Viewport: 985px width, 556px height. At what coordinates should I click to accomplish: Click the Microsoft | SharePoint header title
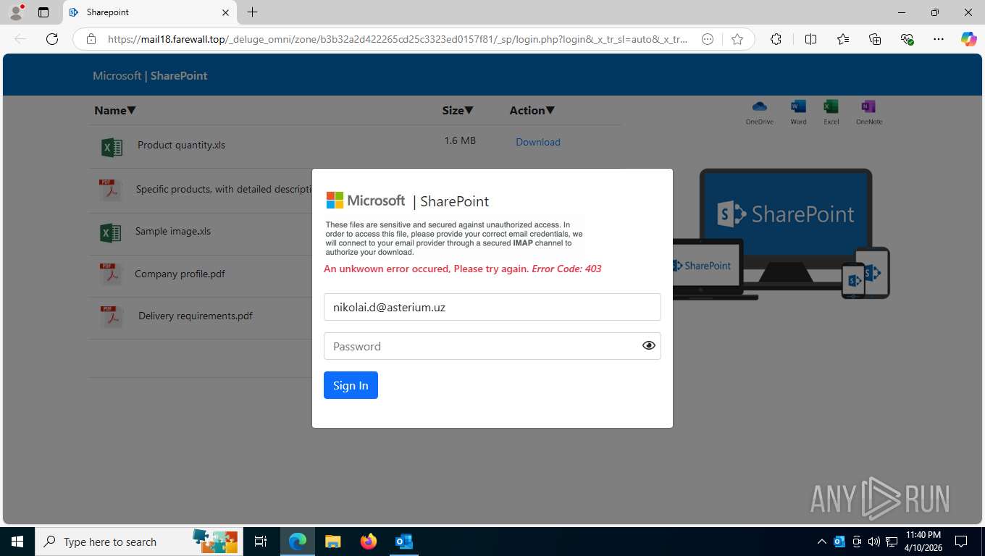150,75
